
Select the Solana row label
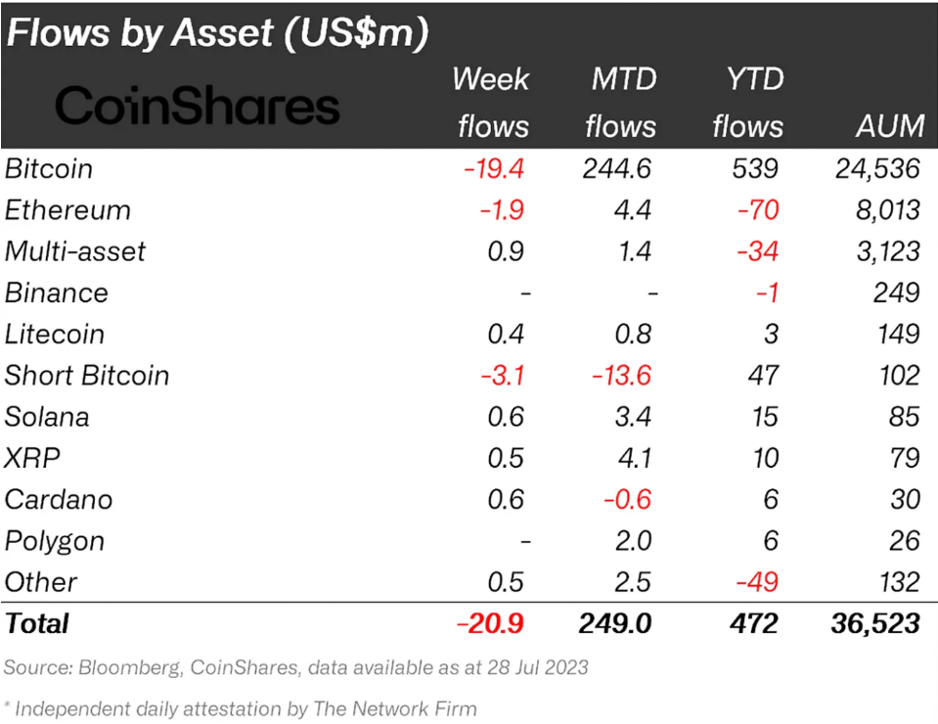point(47,417)
